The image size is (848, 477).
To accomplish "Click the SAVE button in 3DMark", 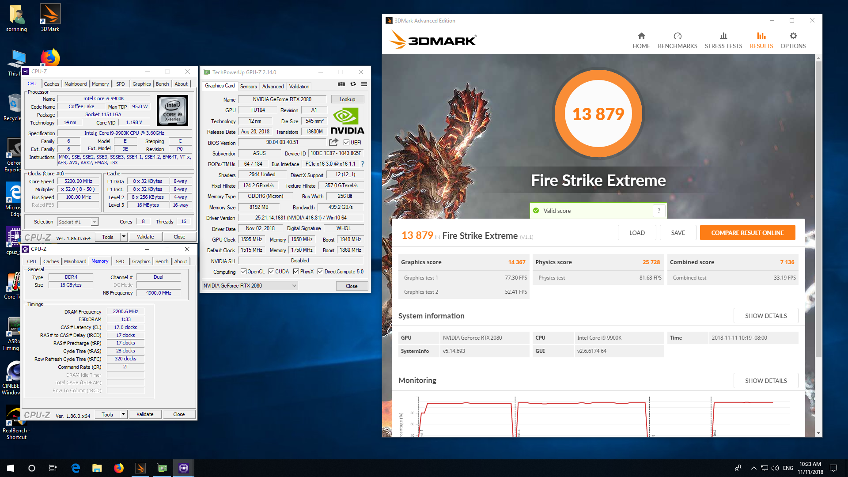I will (678, 233).
